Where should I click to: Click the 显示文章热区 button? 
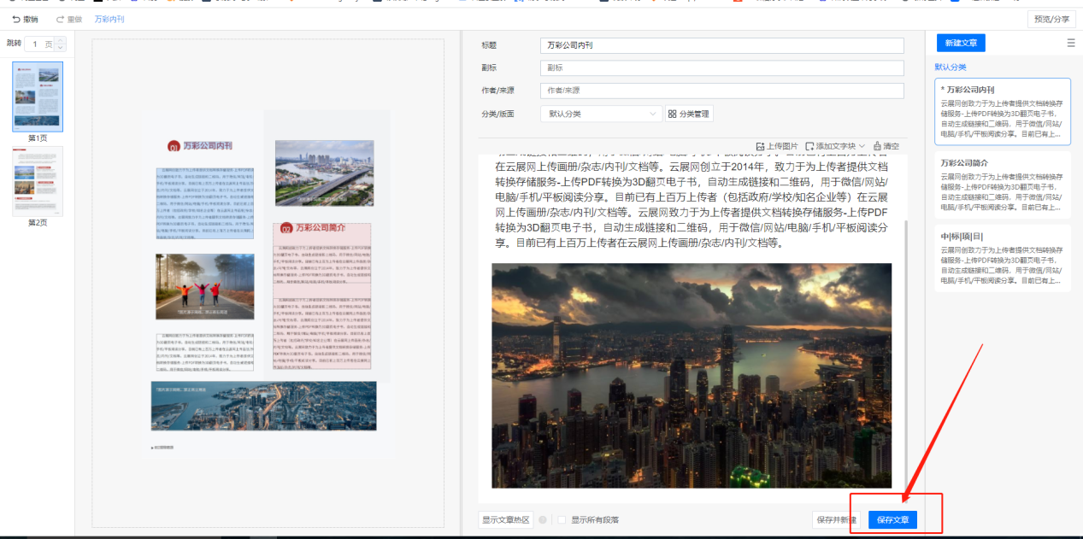coord(505,519)
